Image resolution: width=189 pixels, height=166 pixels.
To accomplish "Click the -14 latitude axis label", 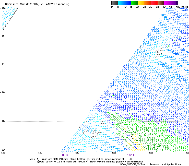I will (2, 64).
